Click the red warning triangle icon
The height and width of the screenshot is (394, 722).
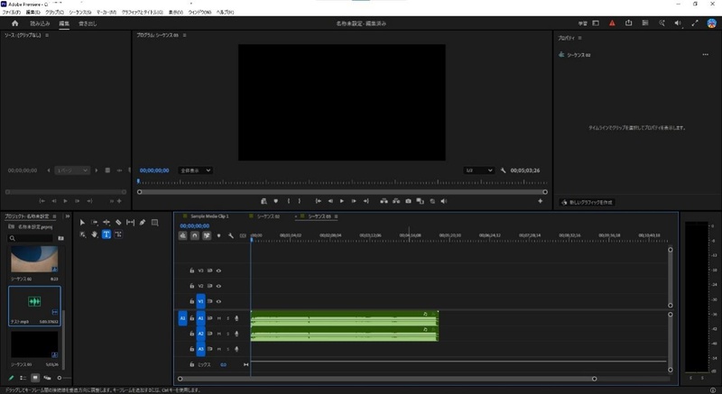612,23
